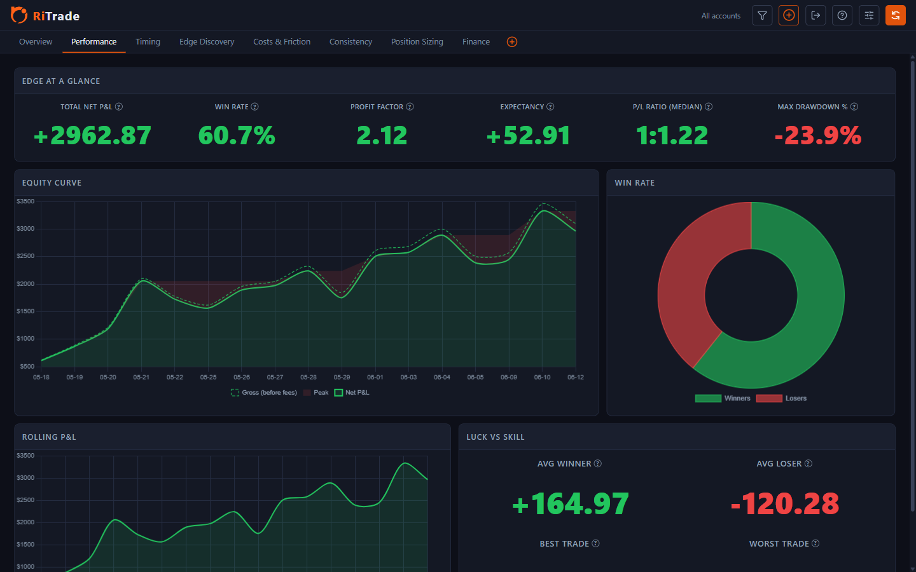Screen dimensions: 916x572
Task: Click info icon beside Avg Winner
Action: coord(598,464)
